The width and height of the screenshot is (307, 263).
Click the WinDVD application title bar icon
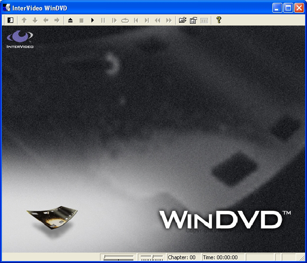pyautogui.click(x=7, y=8)
